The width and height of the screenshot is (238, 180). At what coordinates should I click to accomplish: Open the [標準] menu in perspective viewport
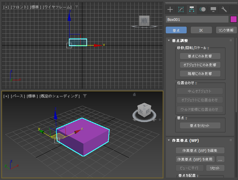(x=32, y=96)
